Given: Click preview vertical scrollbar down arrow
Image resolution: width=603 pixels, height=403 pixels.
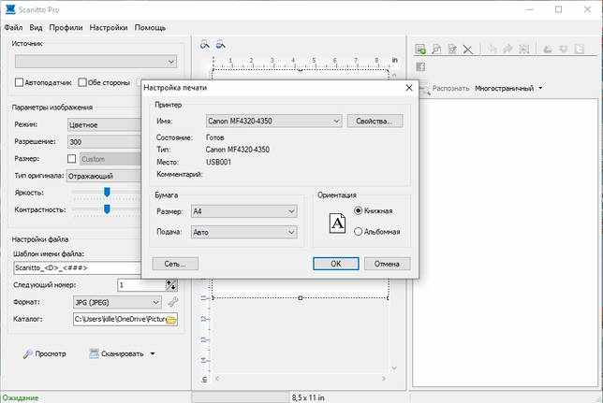Looking at the screenshot, I should (394, 368).
